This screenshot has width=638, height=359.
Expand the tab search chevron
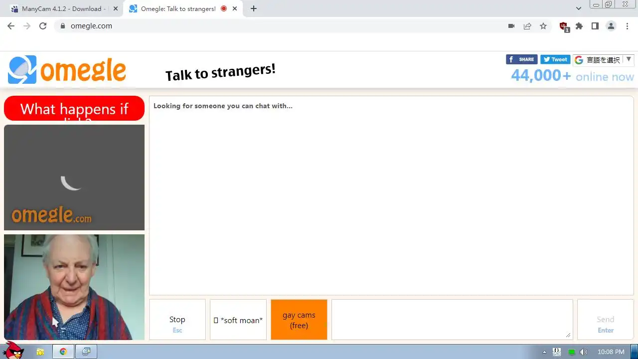coord(579,8)
